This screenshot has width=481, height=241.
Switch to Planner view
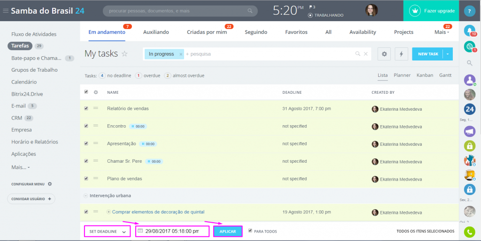click(402, 75)
